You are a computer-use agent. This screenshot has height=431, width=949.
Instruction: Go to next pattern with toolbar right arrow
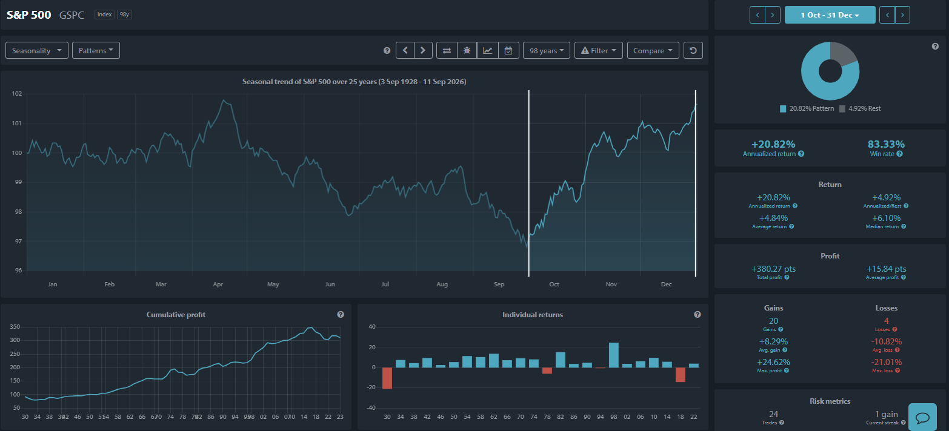(423, 50)
